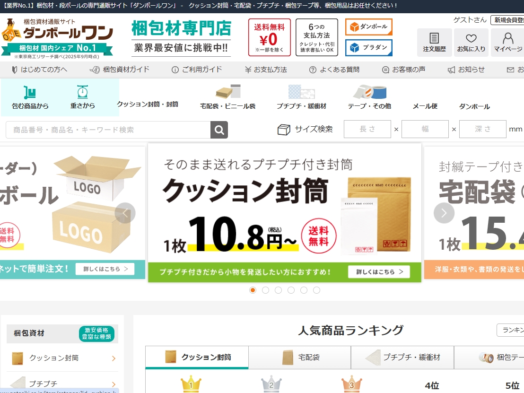The width and height of the screenshot is (524, 393).
Task: Select the second carousel indicator dot
Action: 265,290
